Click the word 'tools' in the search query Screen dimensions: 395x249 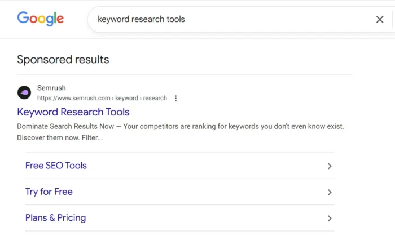pyautogui.click(x=174, y=20)
